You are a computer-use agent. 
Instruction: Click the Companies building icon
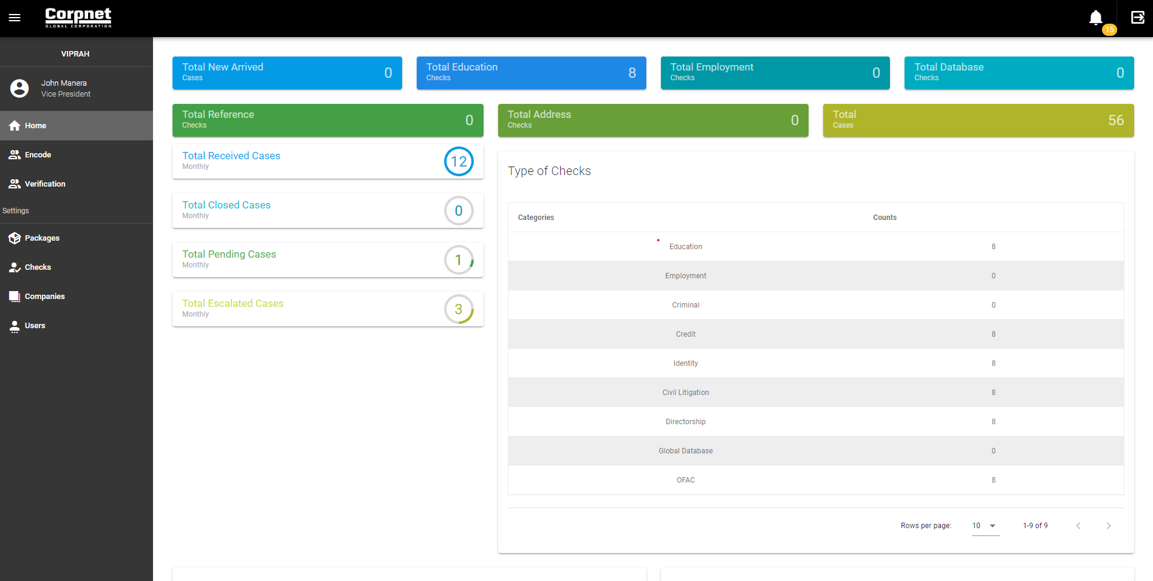coord(15,297)
